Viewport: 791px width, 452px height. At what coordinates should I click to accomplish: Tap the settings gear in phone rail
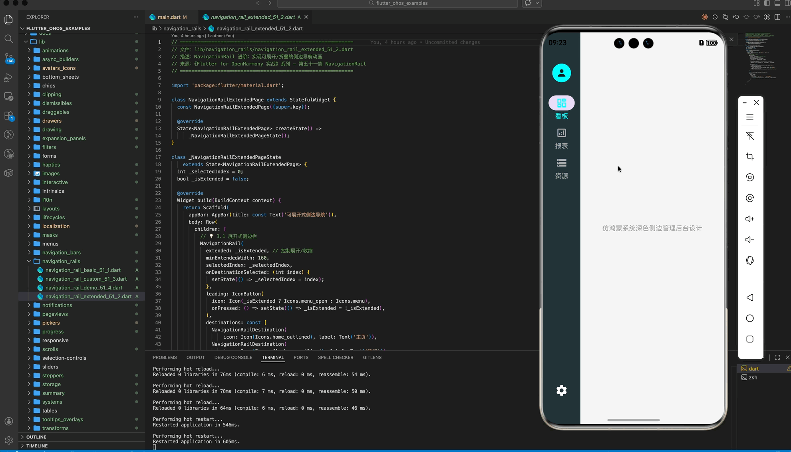561,391
